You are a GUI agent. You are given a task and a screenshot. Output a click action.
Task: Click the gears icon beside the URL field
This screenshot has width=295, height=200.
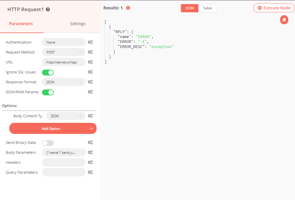point(90,62)
